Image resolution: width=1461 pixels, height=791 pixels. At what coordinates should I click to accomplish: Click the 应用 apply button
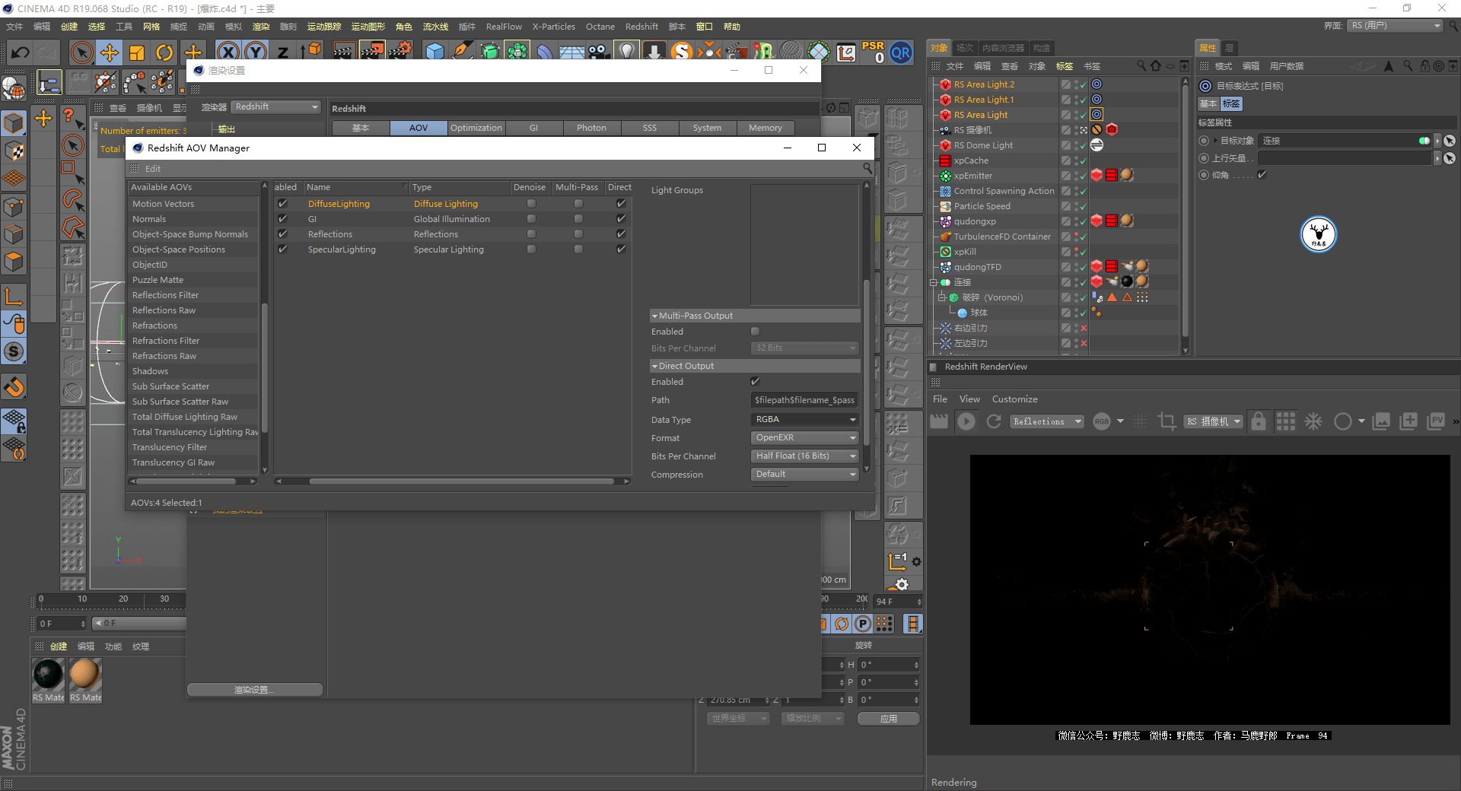pos(889,719)
